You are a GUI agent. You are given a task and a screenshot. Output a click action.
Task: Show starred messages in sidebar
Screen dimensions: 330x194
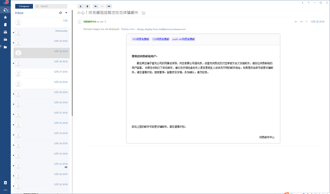[5, 18]
